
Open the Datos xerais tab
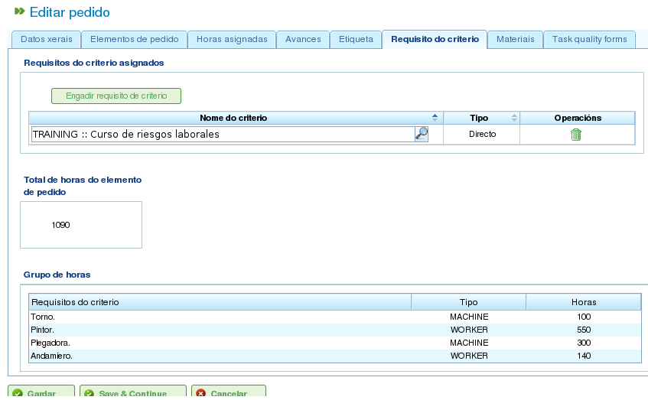pyautogui.click(x=46, y=39)
